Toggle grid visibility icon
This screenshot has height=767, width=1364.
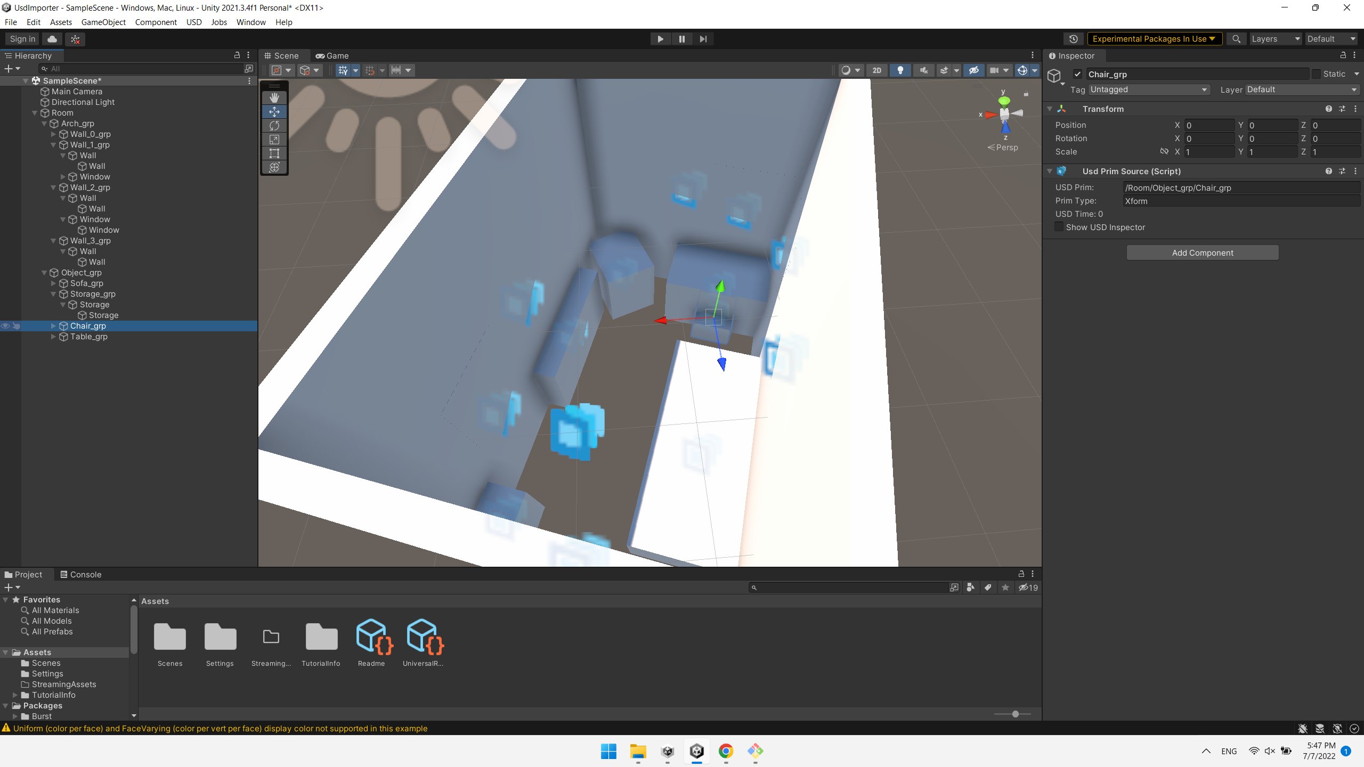pyautogui.click(x=343, y=70)
